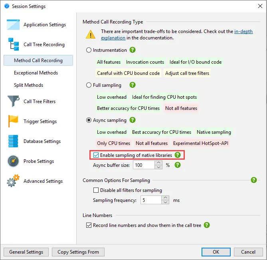Click the Async buffer size field
267x260 pixels.
coord(144,165)
